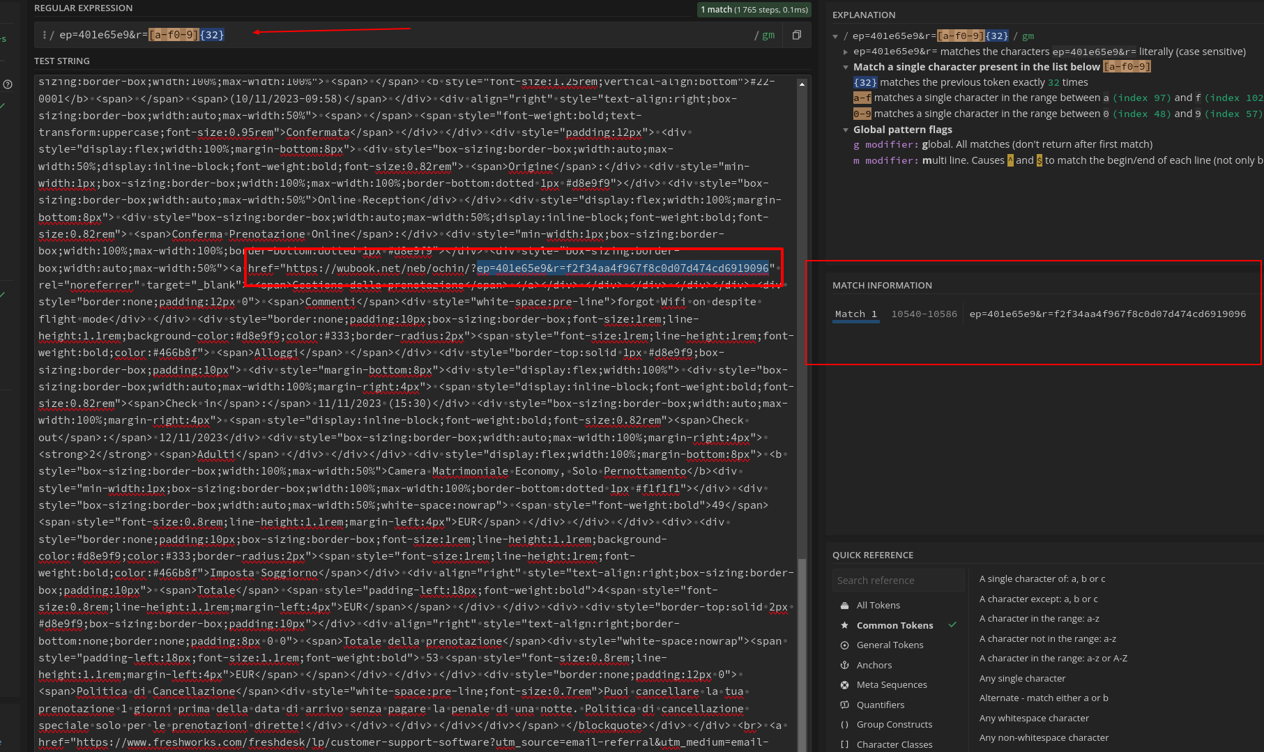Click the '0-9' range explanation line
1264x752 pixels.
(x=1058, y=114)
